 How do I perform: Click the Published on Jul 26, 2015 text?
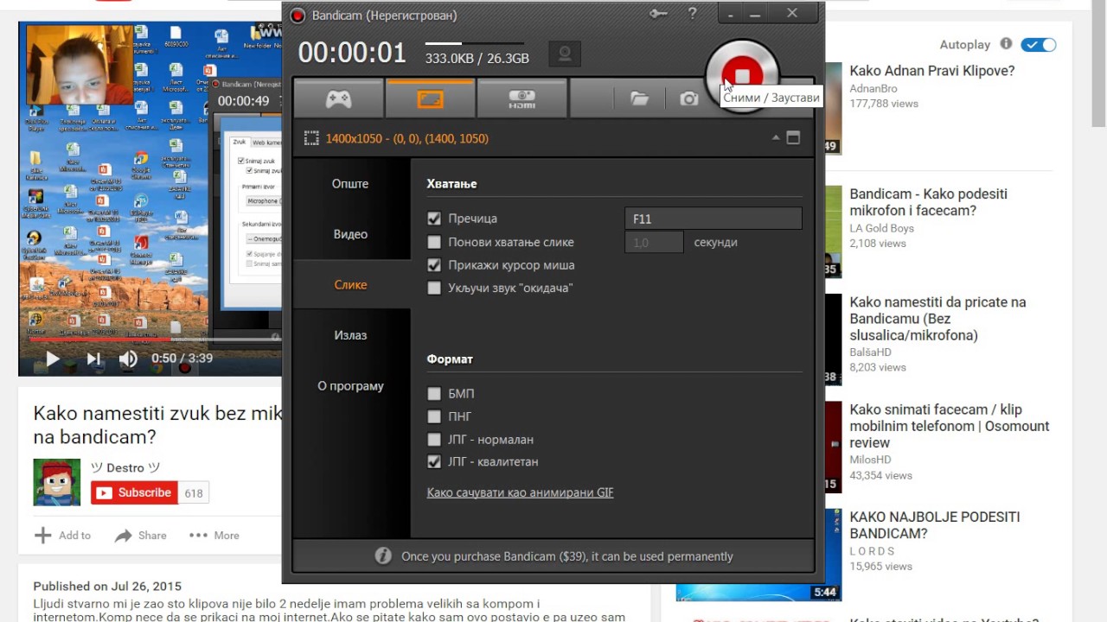coord(108,586)
